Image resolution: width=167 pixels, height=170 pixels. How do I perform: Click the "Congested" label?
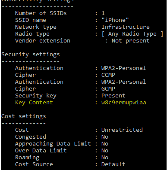pyautogui.click(x=31, y=137)
